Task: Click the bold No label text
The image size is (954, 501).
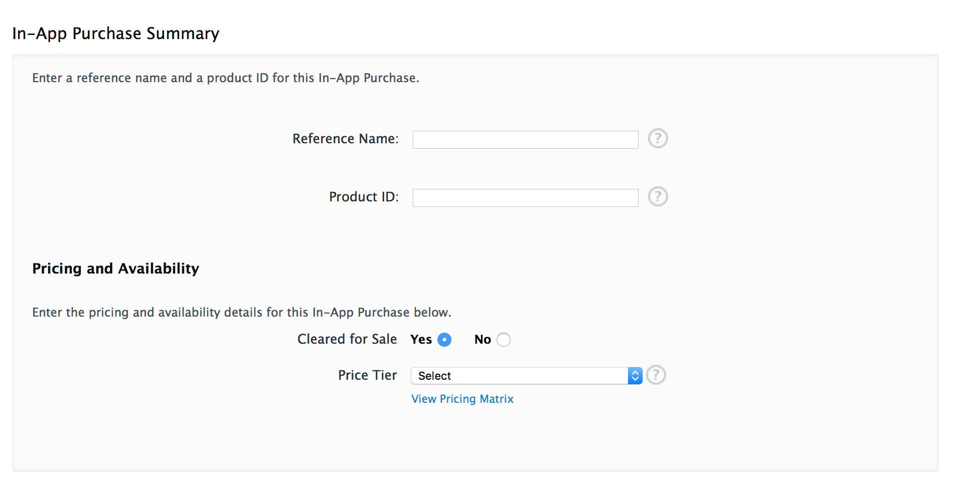Action: (483, 340)
